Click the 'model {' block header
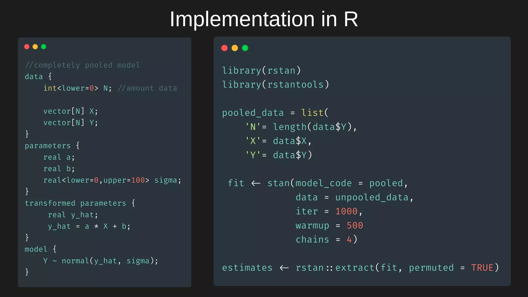 click(x=40, y=249)
